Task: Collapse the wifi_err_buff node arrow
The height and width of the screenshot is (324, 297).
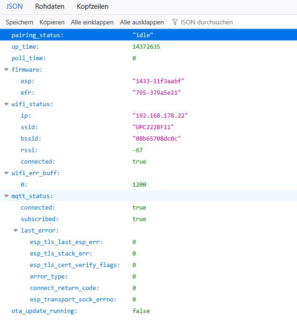Action: (6, 173)
